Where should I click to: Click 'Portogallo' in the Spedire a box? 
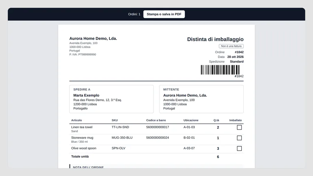tap(81, 108)
